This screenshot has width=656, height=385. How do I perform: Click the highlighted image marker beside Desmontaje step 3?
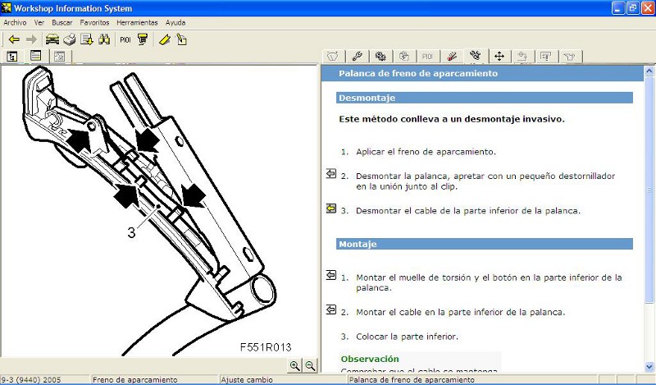click(331, 209)
